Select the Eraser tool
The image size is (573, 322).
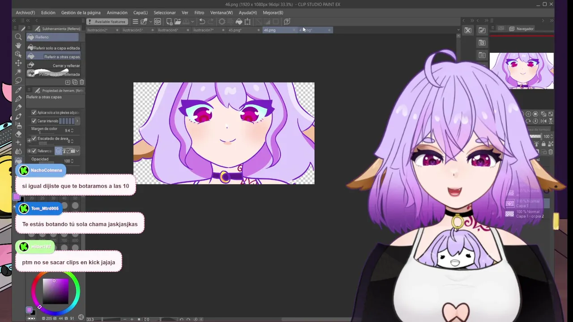pyautogui.click(x=18, y=134)
